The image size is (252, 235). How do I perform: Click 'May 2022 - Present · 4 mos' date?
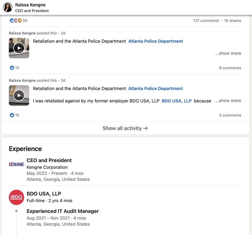point(55,173)
